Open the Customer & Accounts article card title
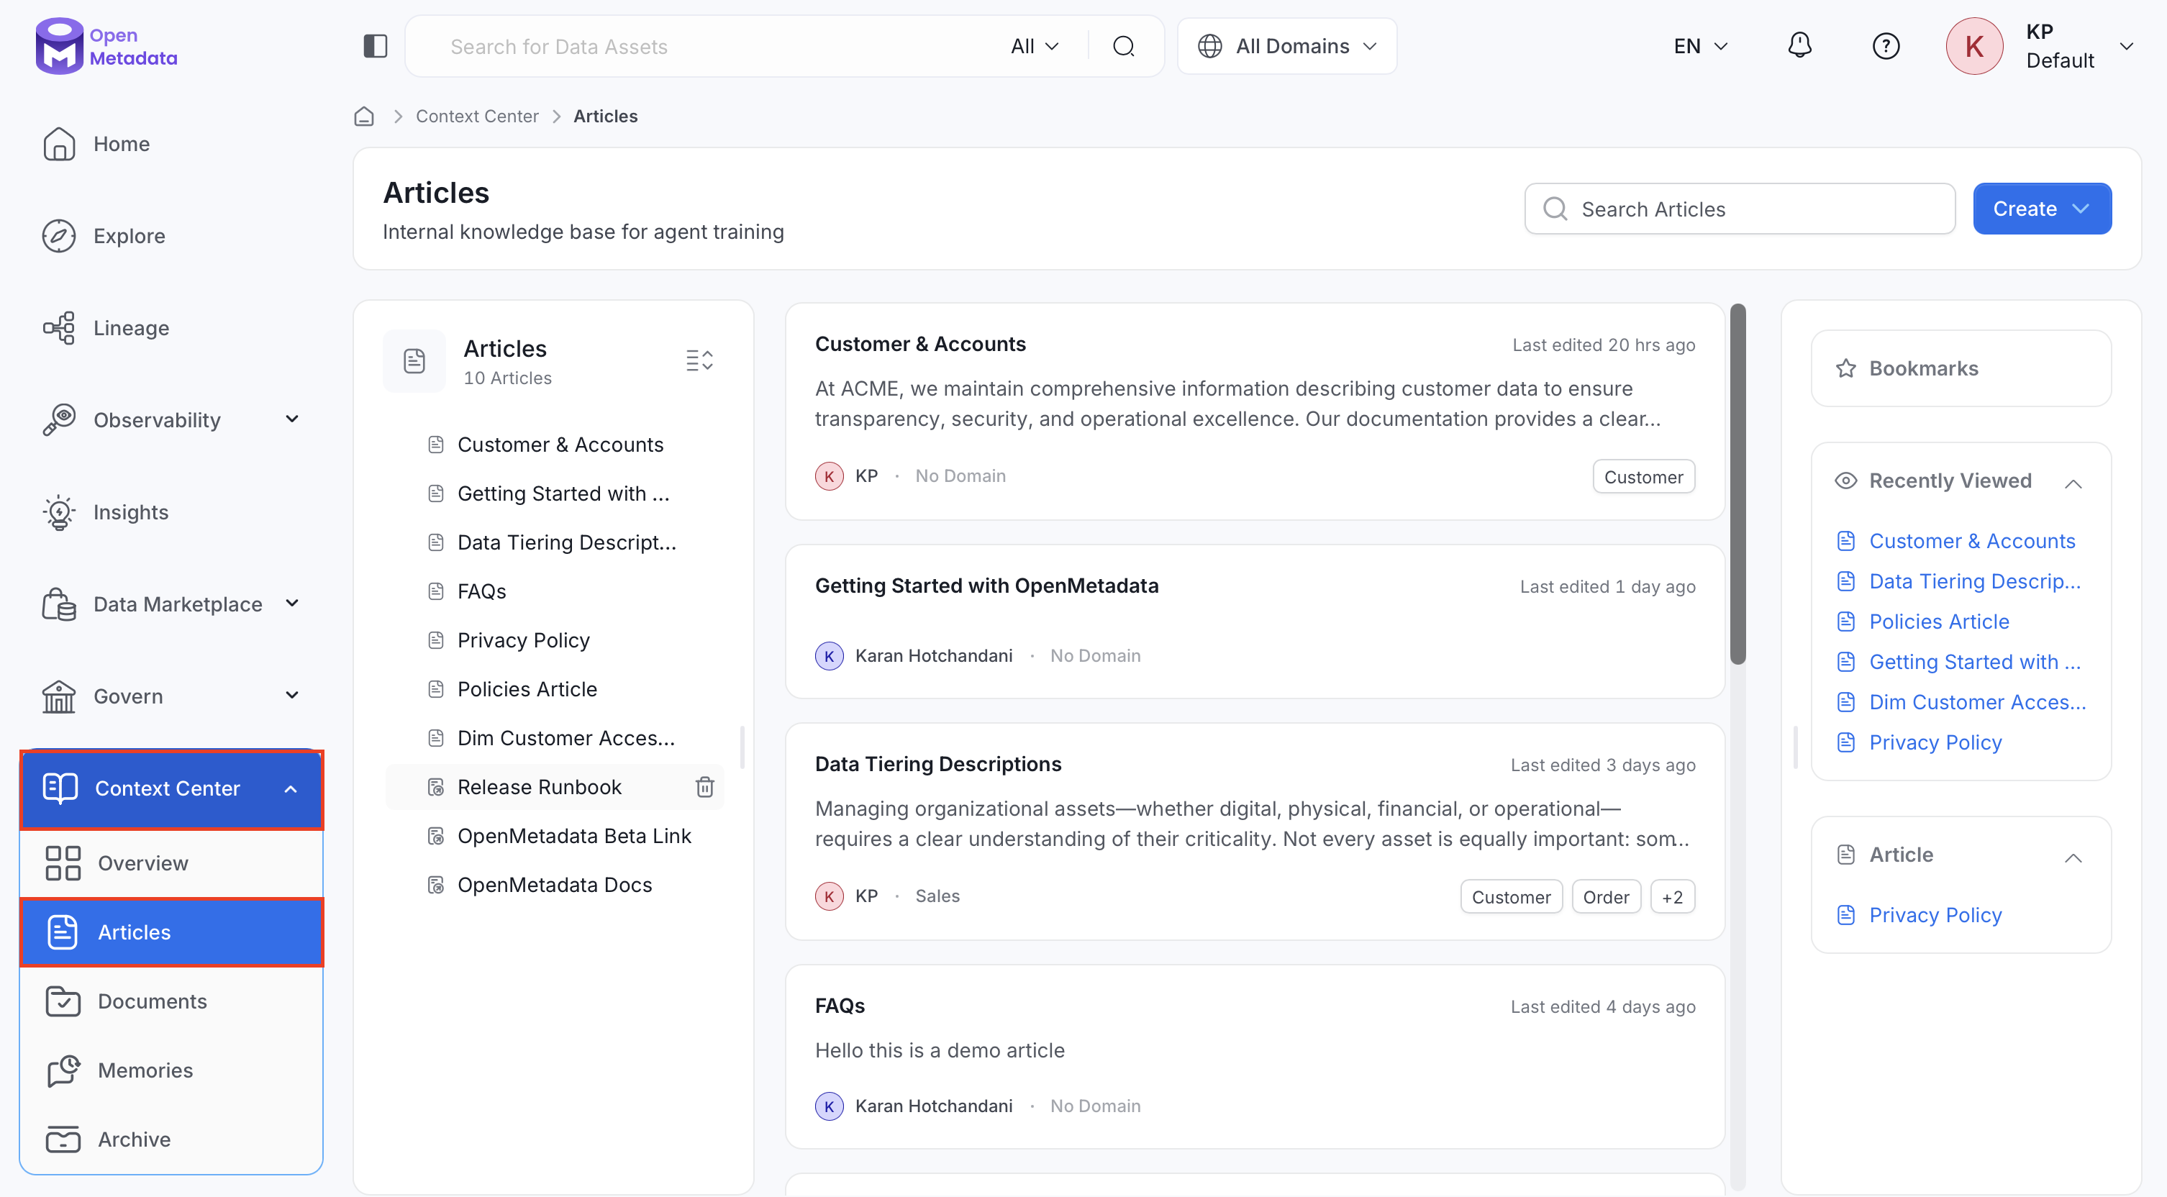Image resolution: width=2167 pixels, height=1197 pixels. tap(920, 344)
